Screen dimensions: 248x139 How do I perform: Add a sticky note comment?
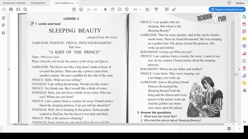click(x=167, y=9)
